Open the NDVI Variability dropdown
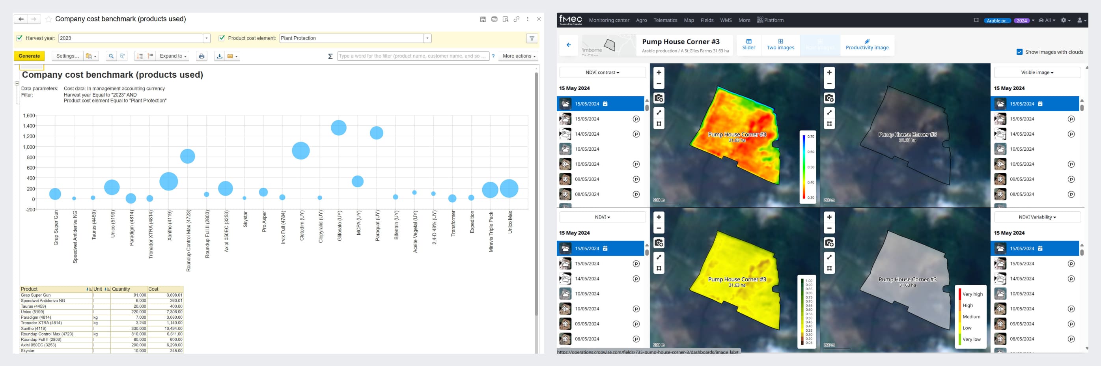Image resolution: width=1101 pixels, height=366 pixels. (1037, 217)
